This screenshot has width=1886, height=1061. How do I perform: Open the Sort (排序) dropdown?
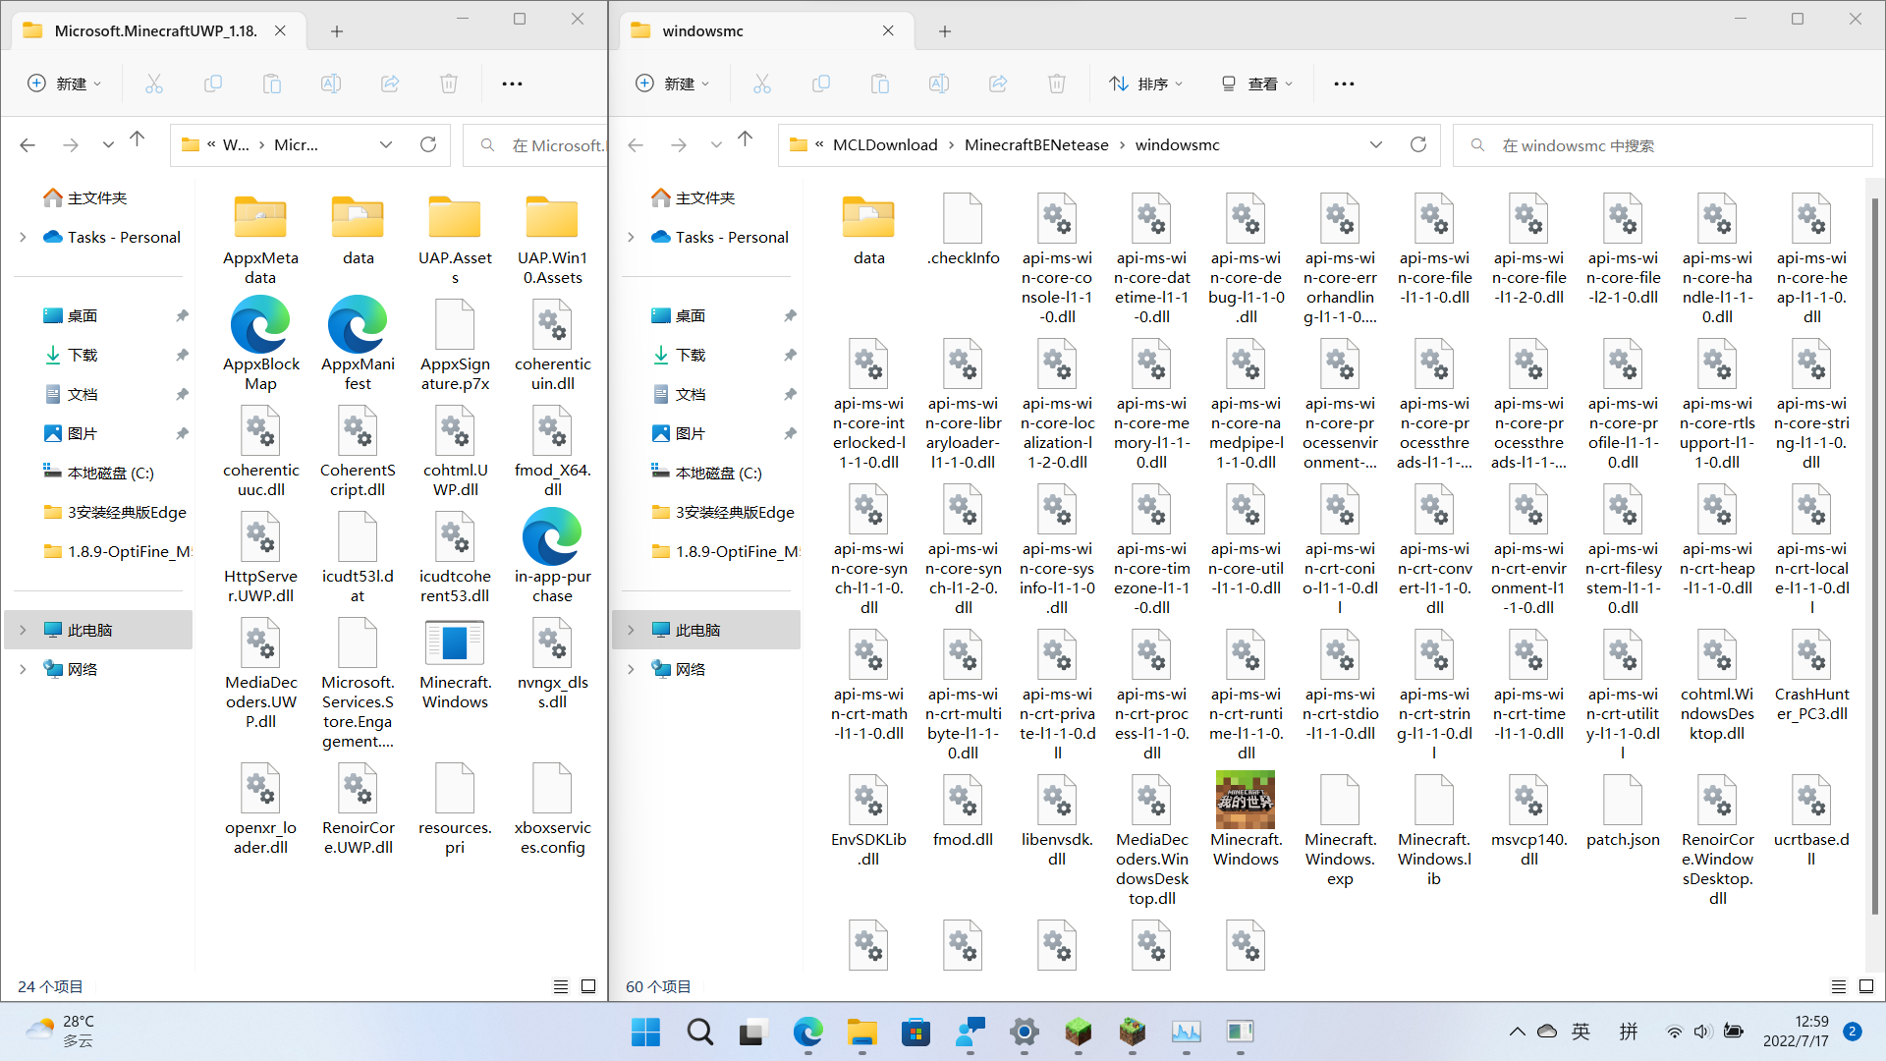coord(1145,84)
